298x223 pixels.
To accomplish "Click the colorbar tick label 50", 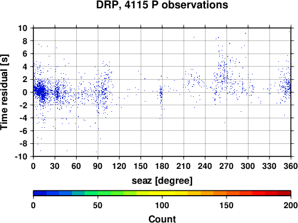I will point(98,205).
